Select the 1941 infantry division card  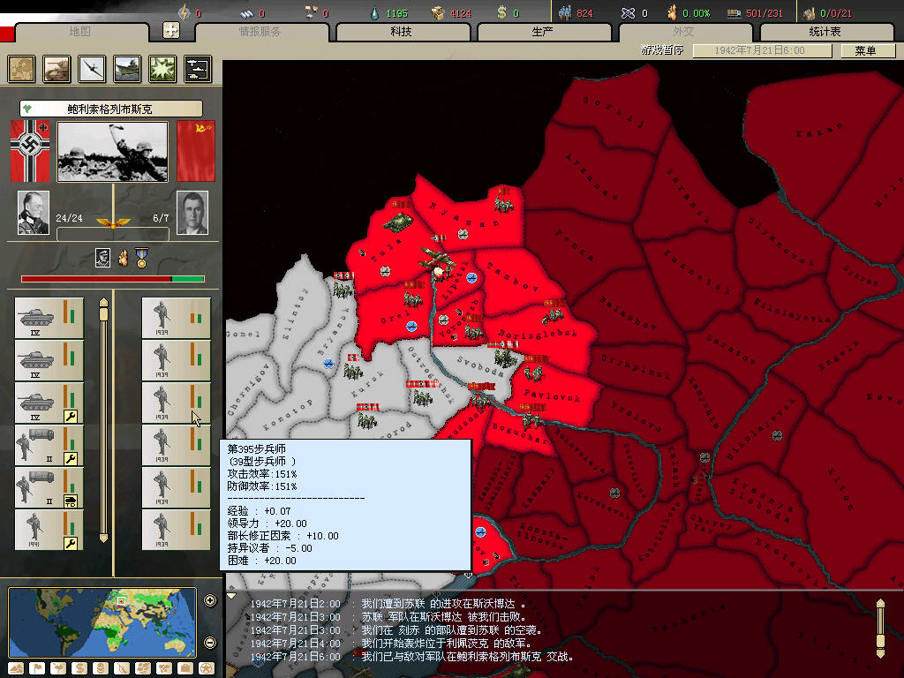click(49, 530)
